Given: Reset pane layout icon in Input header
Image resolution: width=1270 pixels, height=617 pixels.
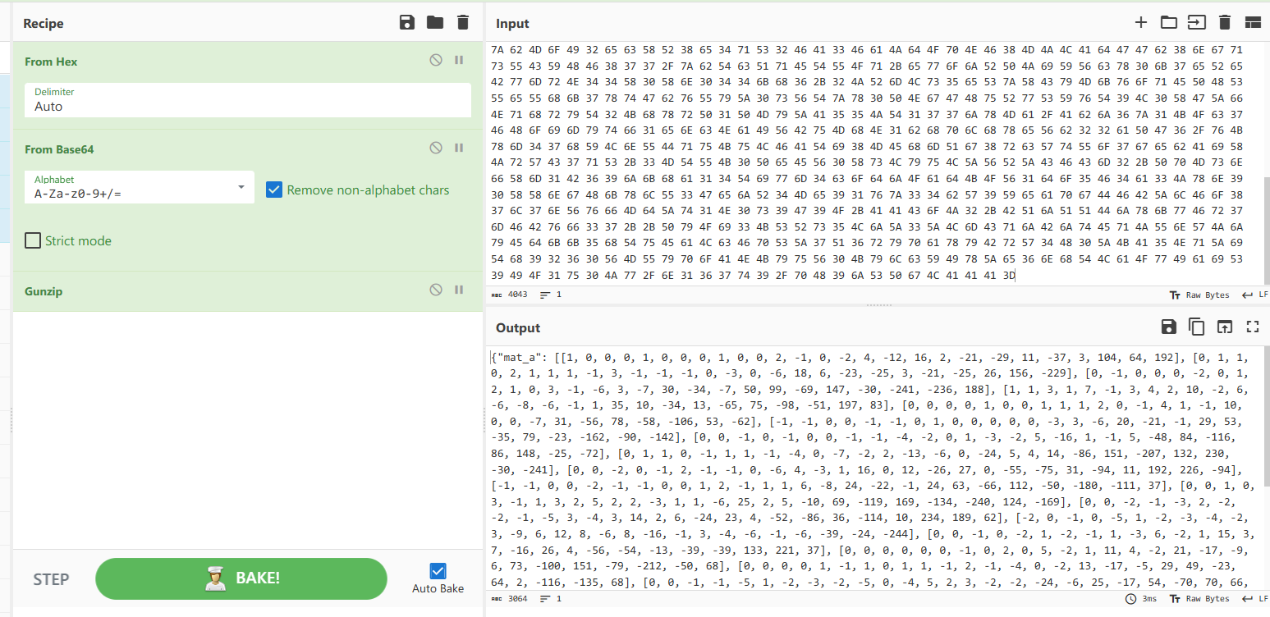Looking at the screenshot, I should click(1253, 23).
